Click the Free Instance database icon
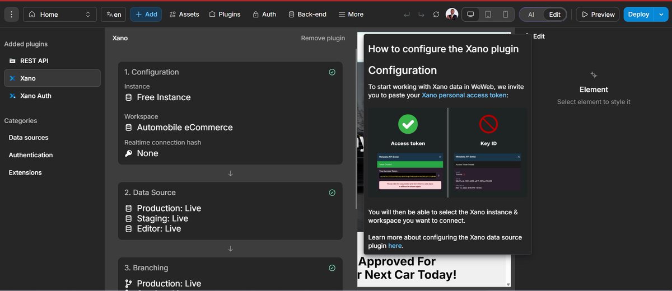This screenshot has width=672, height=291. pos(128,97)
